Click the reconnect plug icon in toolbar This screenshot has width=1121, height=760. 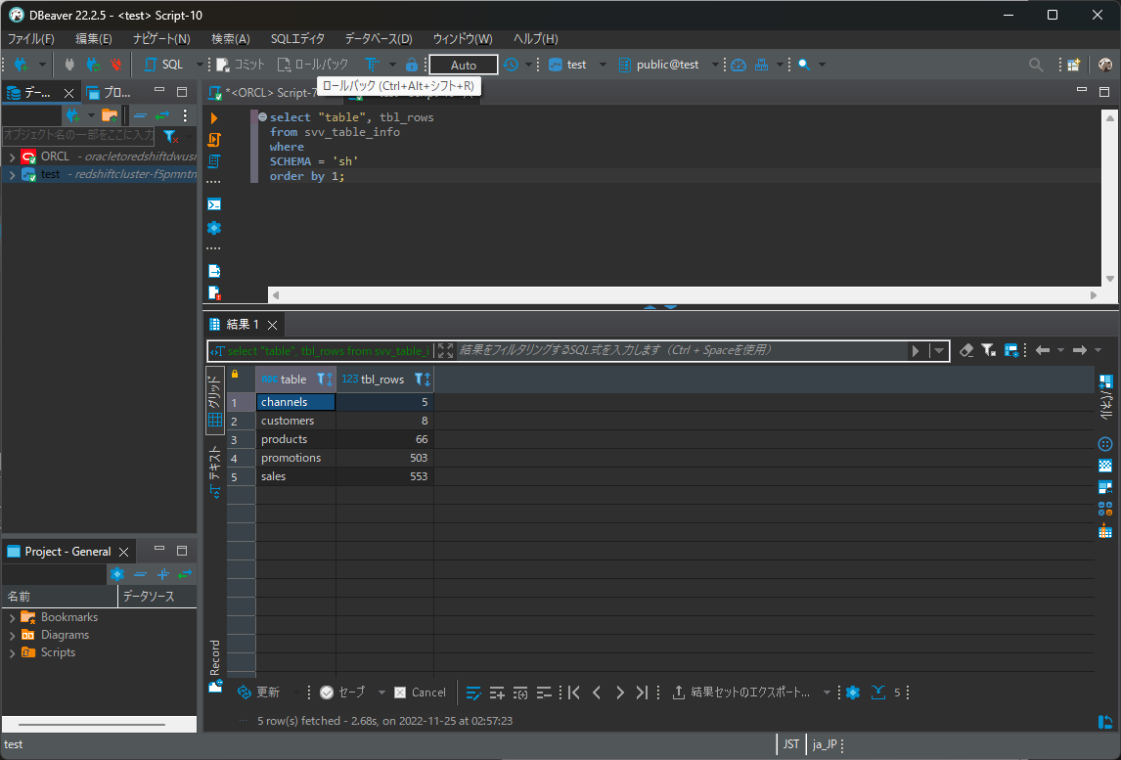[x=93, y=65]
